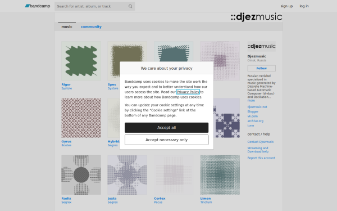The width and height of the screenshot is (337, 211).
Task: Click the 'contact / help' heading
Action: click(x=259, y=134)
